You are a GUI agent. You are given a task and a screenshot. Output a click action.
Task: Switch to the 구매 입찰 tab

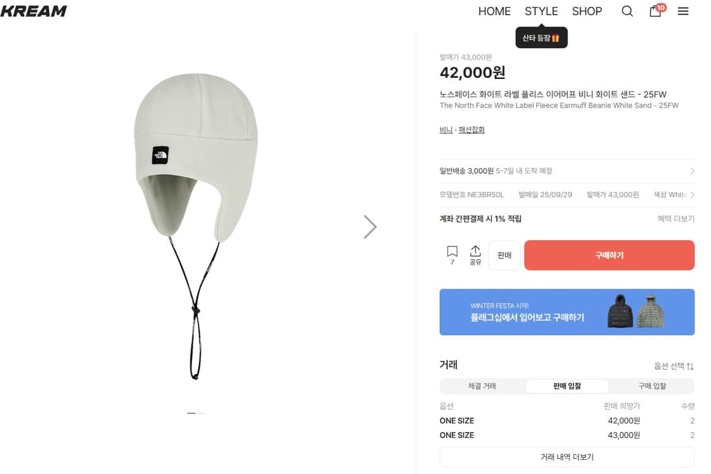tap(651, 386)
